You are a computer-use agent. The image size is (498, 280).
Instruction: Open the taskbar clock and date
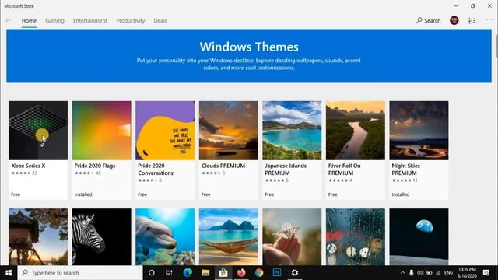tap(467, 273)
